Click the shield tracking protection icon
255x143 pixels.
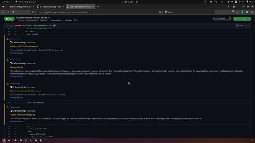(33, 12)
